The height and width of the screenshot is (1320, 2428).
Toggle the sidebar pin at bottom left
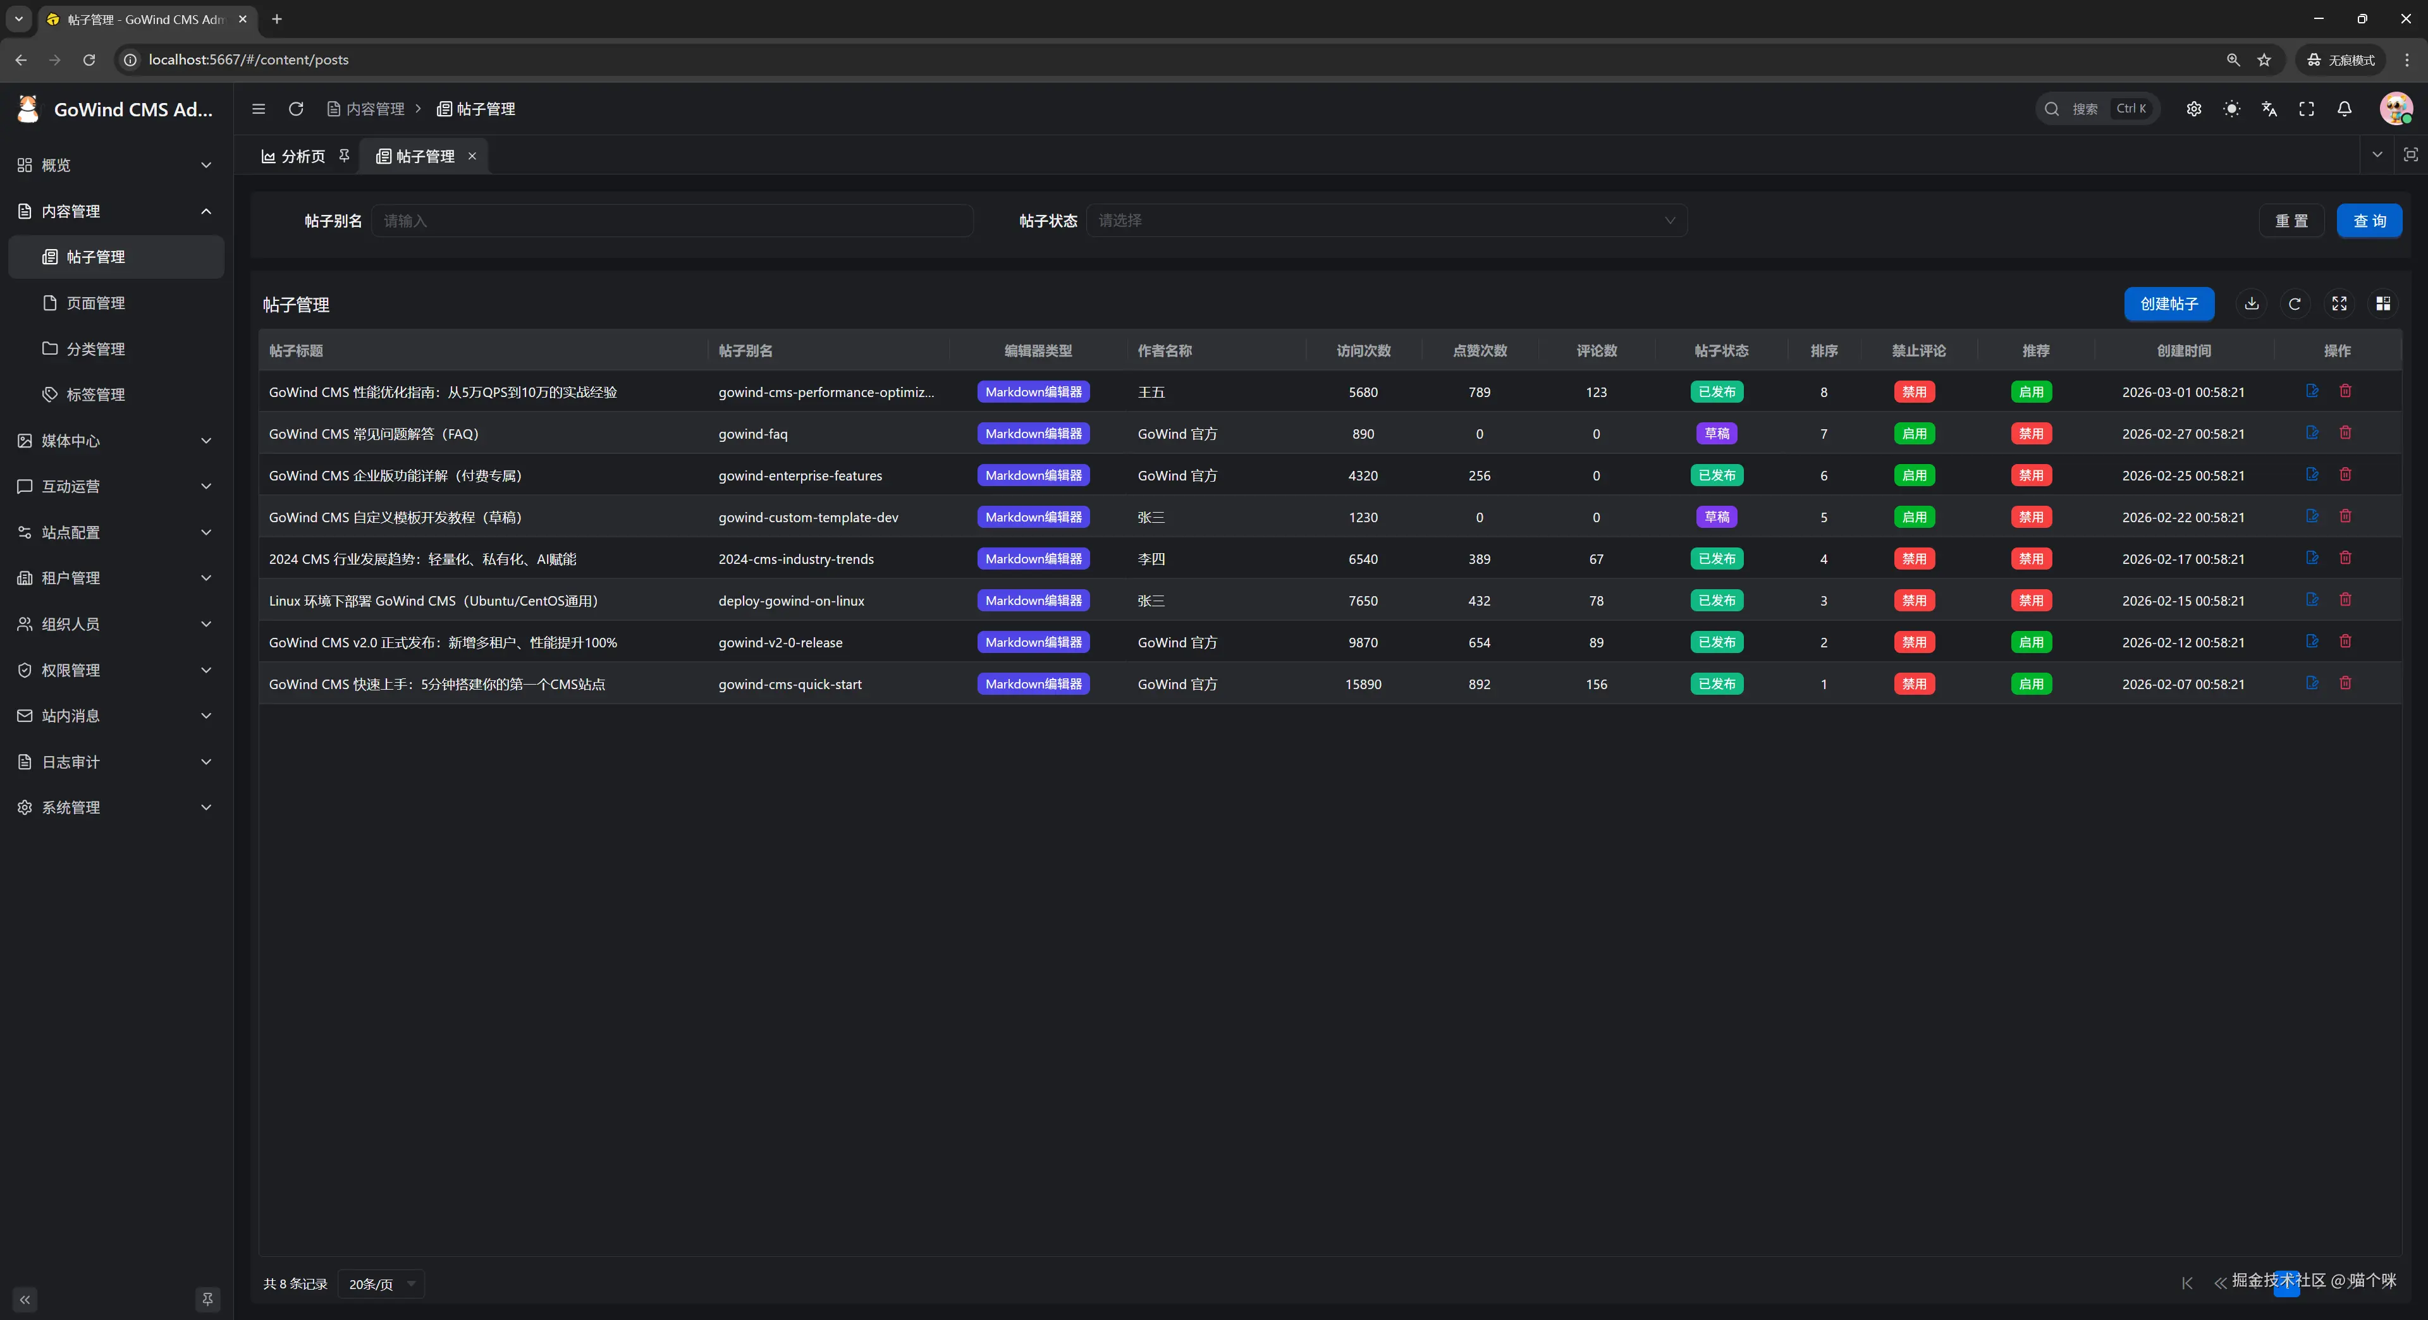(x=208, y=1299)
